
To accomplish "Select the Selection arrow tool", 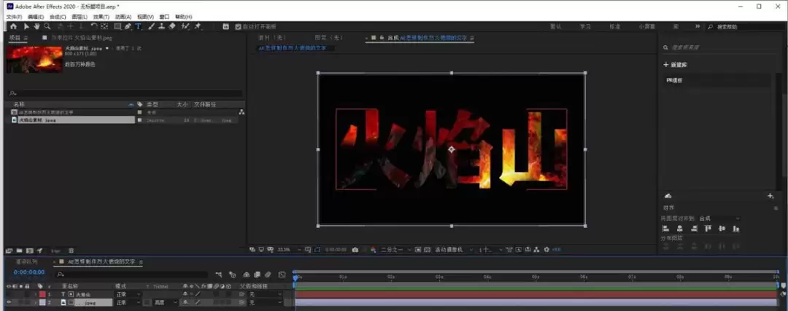I will (x=27, y=27).
